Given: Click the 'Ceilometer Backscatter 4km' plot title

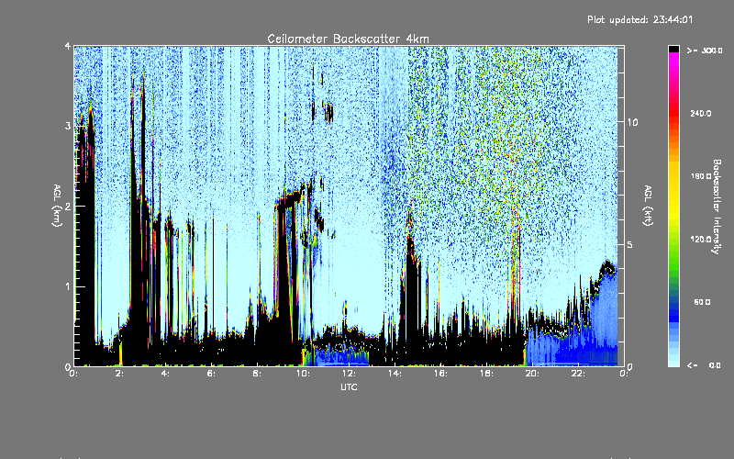Looking at the screenshot, I should [348, 39].
